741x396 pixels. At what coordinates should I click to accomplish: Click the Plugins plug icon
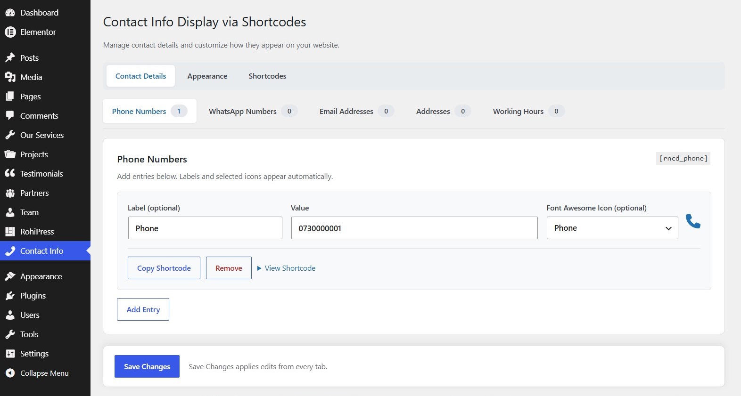(10, 296)
